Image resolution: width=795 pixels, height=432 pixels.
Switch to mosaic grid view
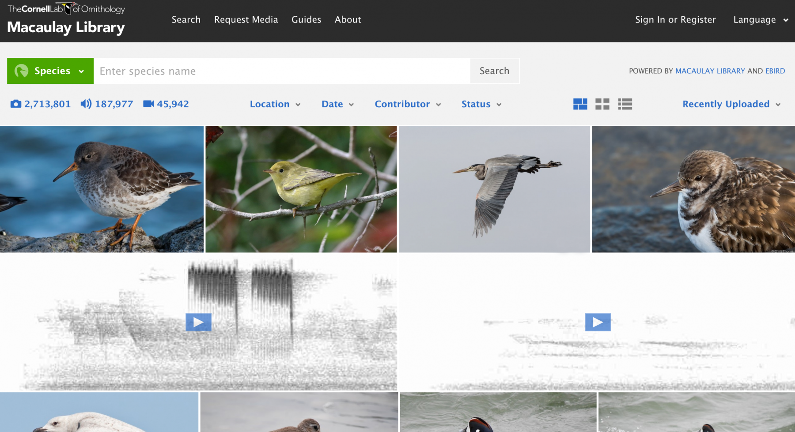pos(580,104)
